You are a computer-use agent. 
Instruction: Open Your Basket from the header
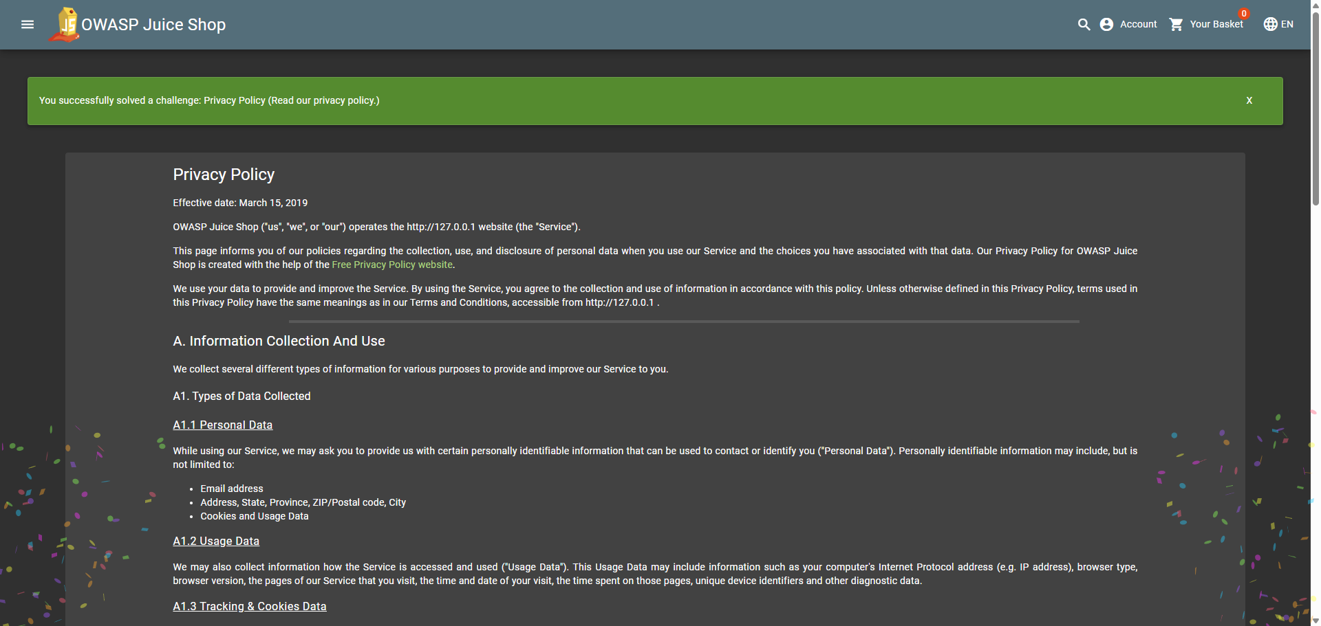click(x=1216, y=25)
